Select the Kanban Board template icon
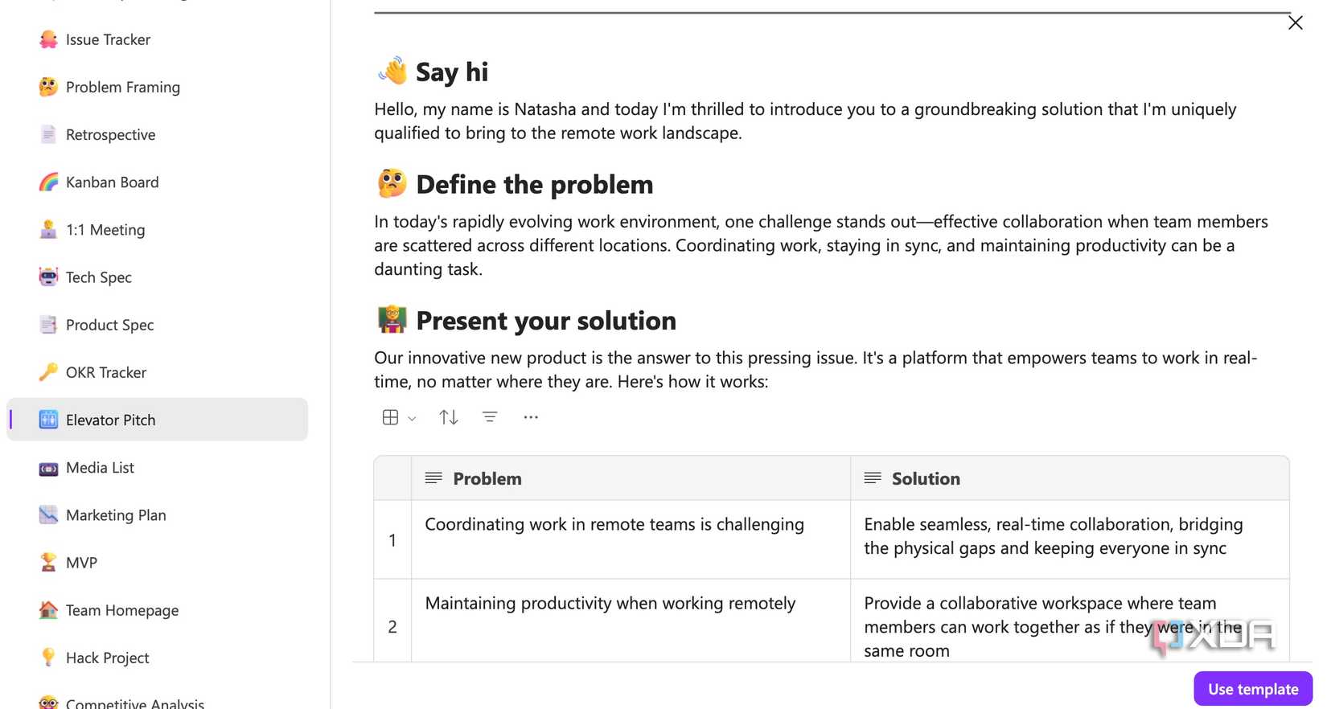This screenshot has width=1327, height=709. (48, 182)
